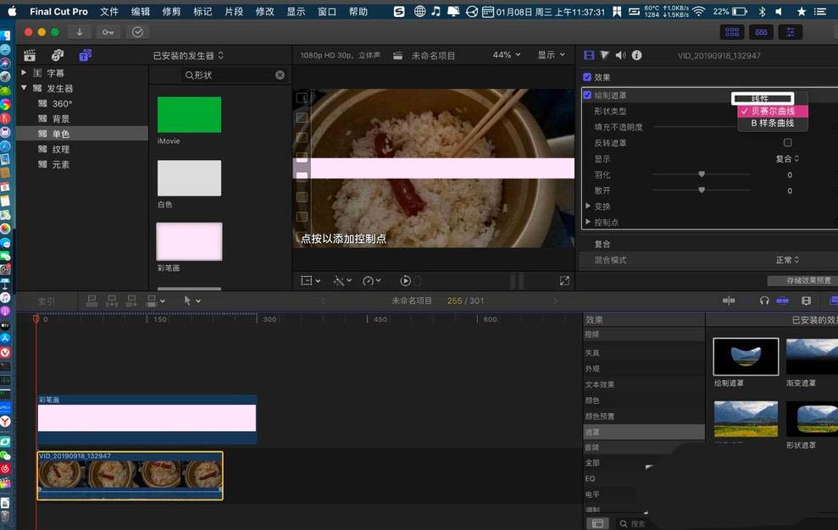
Task: Open the color inspector triangle icon
Action: point(604,55)
